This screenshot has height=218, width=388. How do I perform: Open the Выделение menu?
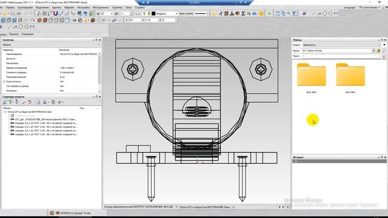tap(42, 7)
